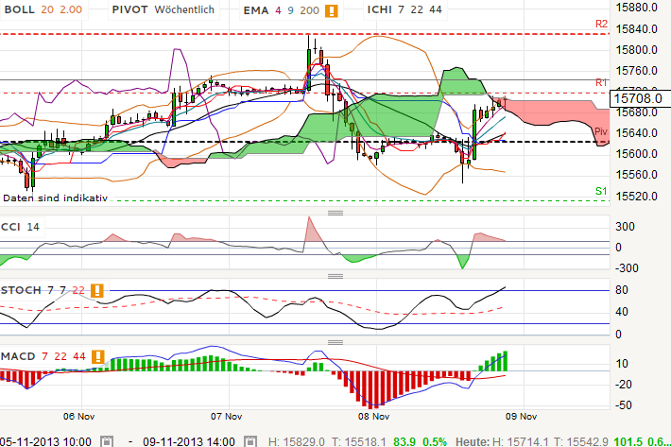The height and width of the screenshot is (447, 671).
Task: Click the -50 value on the MACD scale
Action: tap(624, 405)
